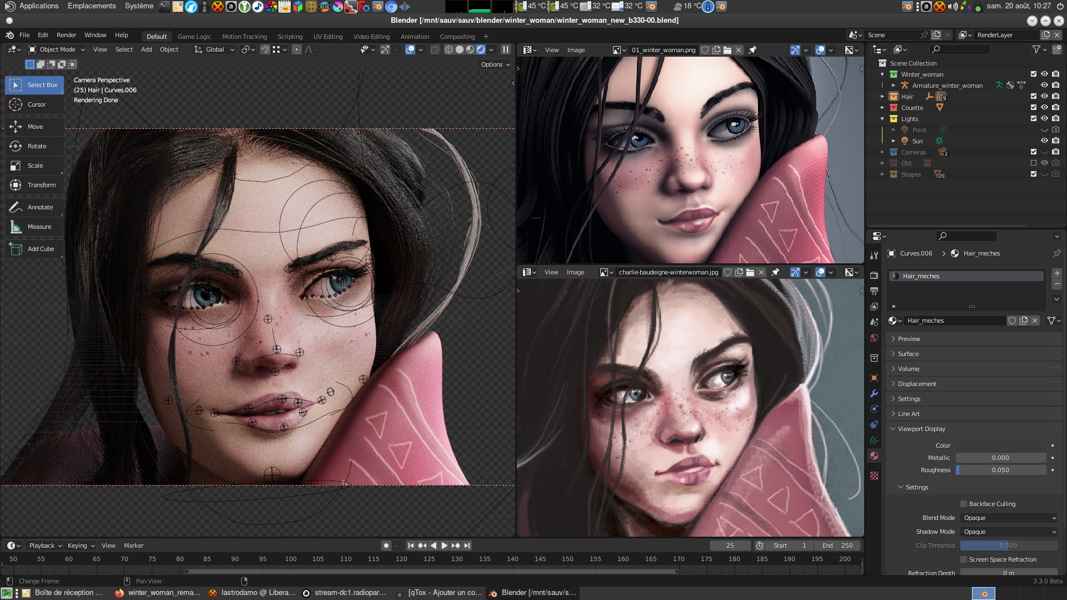Activate the Annotate tool
The width and height of the screenshot is (1067, 600).
point(34,207)
